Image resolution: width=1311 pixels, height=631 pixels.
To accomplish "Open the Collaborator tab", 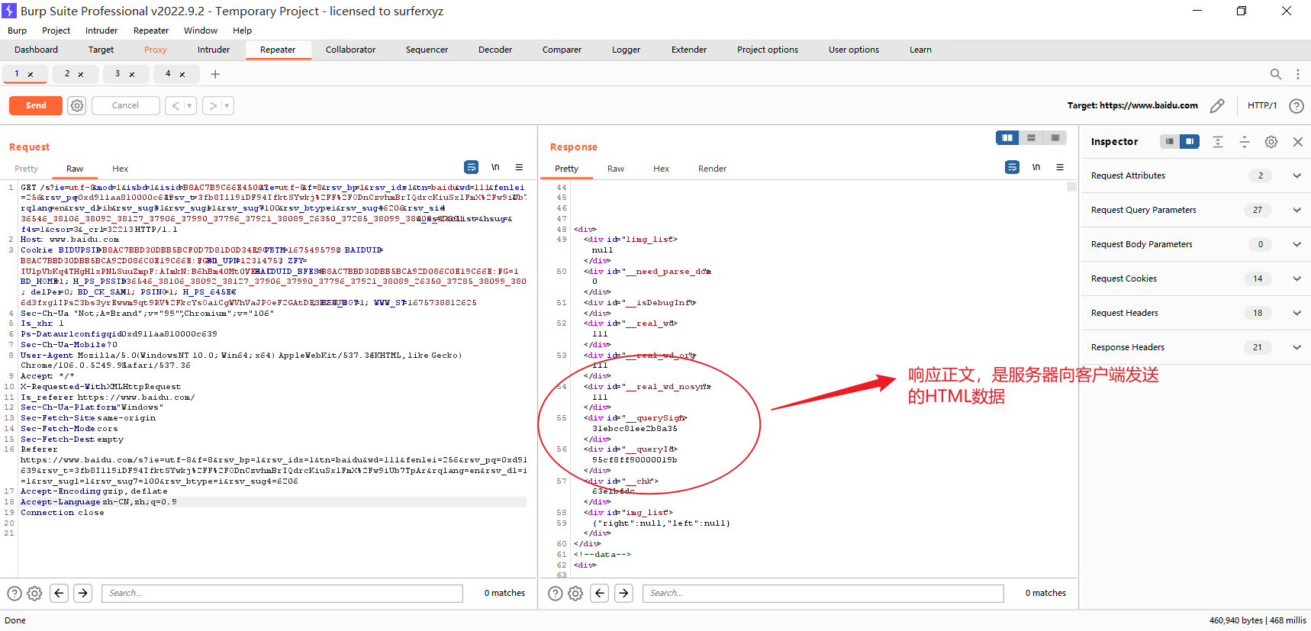I will pyautogui.click(x=350, y=50).
